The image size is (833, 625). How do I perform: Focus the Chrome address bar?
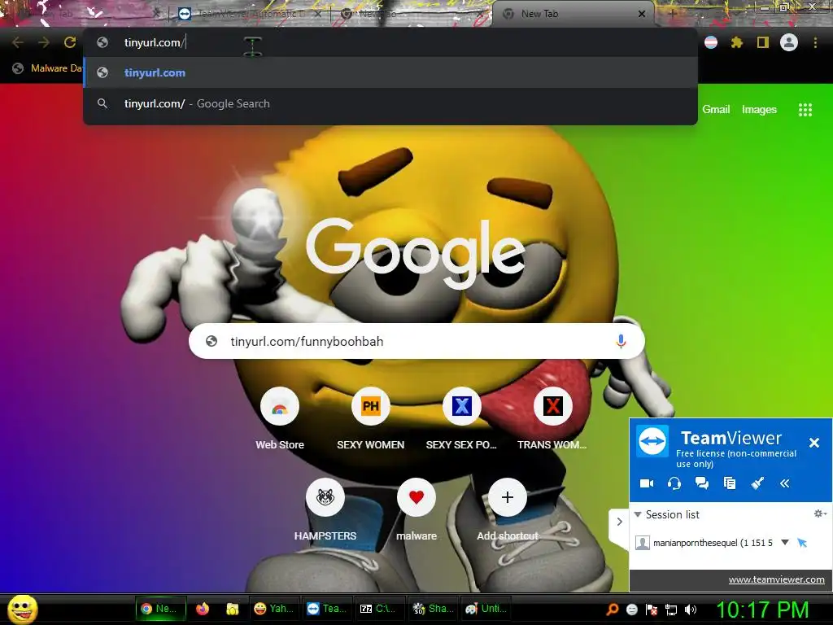tap(390, 42)
